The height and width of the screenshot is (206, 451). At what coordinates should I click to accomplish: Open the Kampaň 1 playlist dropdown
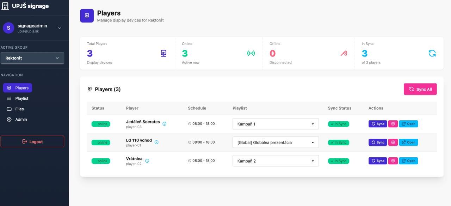pos(276,124)
